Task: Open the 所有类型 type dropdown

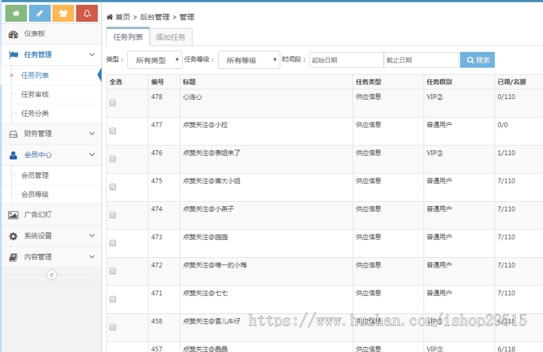Action: click(x=154, y=60)
